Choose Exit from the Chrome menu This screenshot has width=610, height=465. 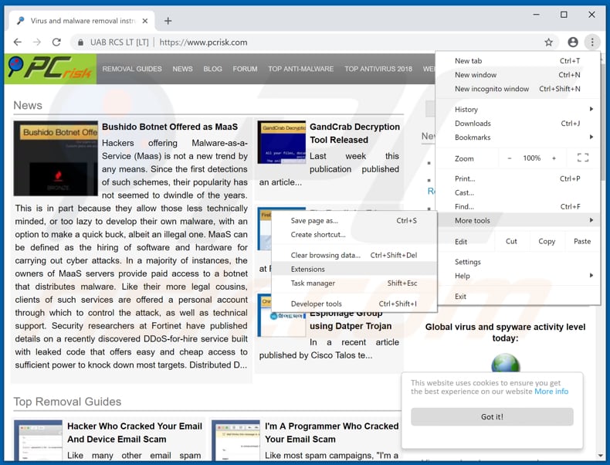pyautogui.click(x=518, y=297)
